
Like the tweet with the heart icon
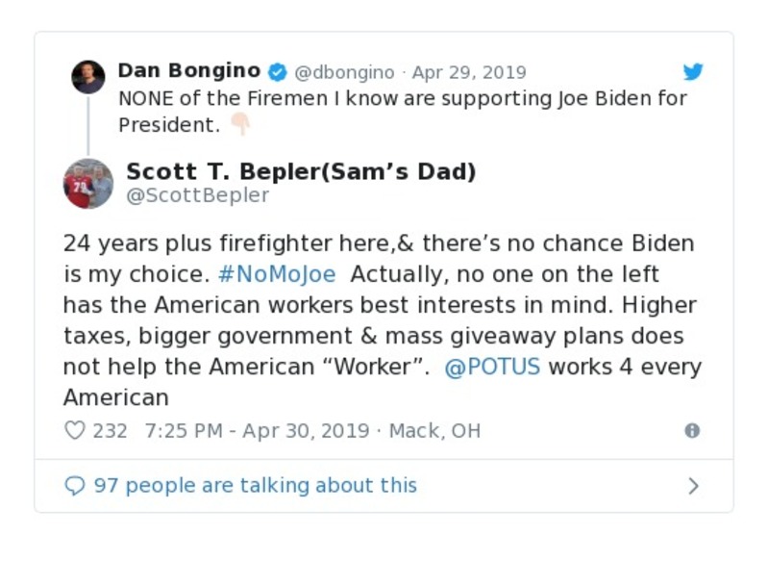click(x=74, y=430)
